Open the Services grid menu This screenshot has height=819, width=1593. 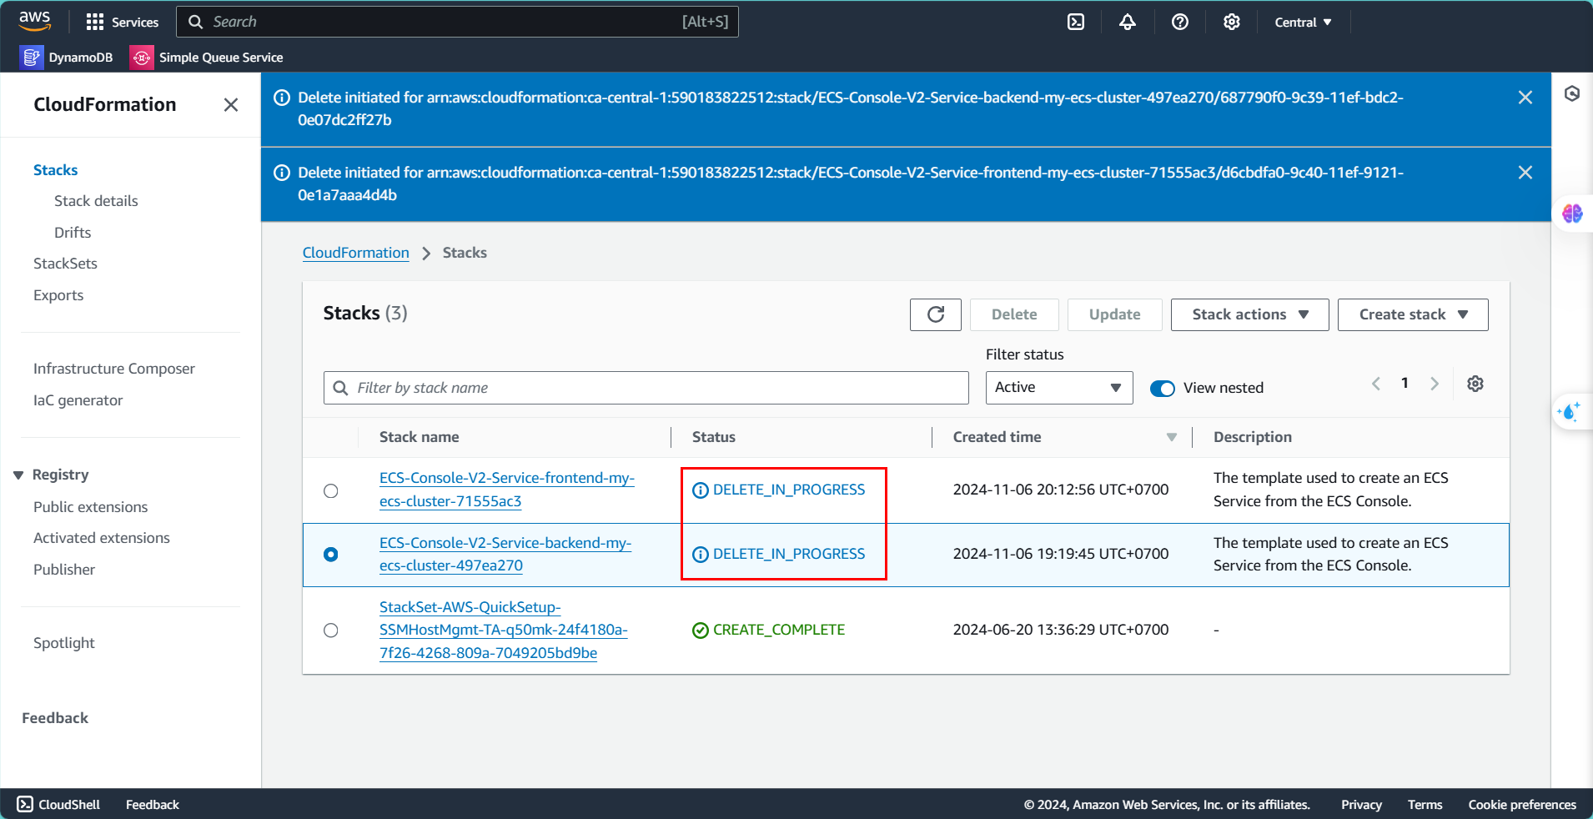coord(122,22)
